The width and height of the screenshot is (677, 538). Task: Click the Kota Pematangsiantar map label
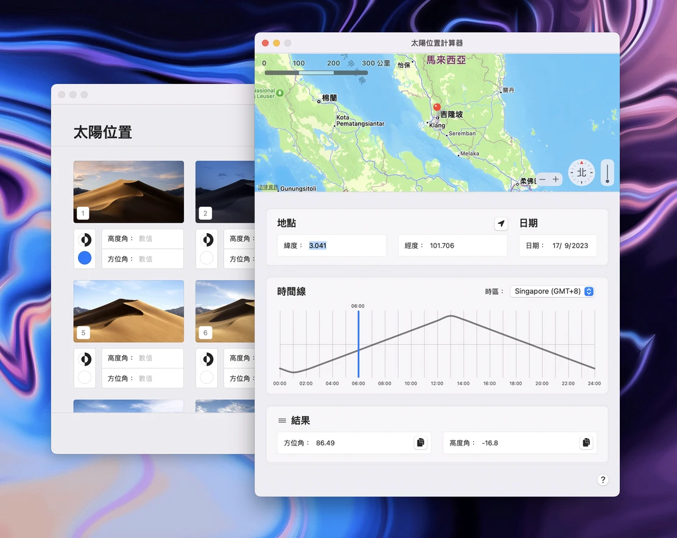[360, 121]
